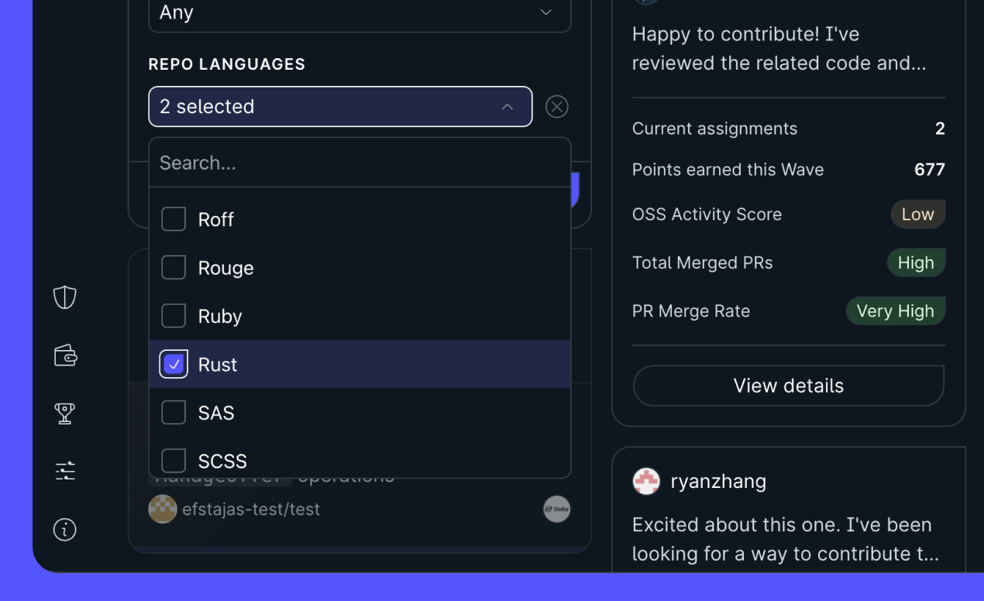Uncheck the Rust checkbox
This screenshot has width=984, height=601.
[174, 363]
